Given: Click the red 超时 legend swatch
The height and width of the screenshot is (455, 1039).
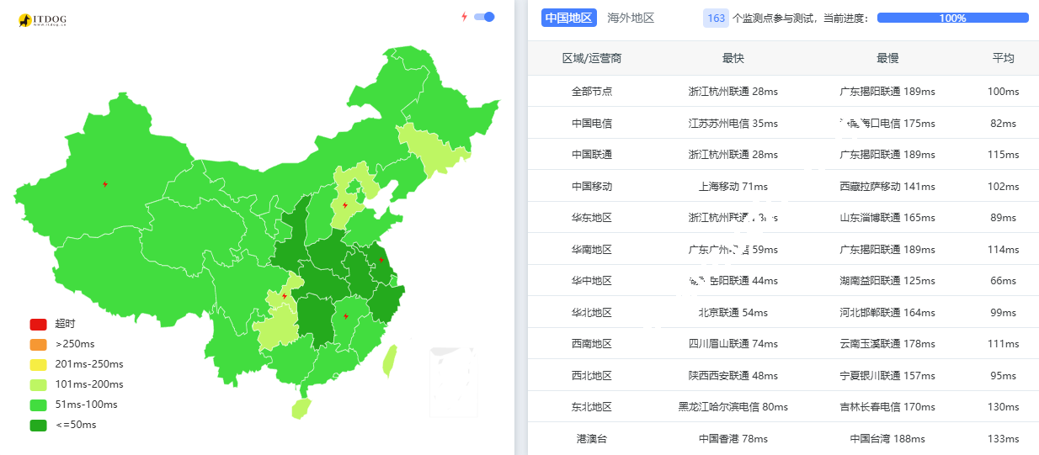Looking at the screenshot, I should tap(38, 324).
